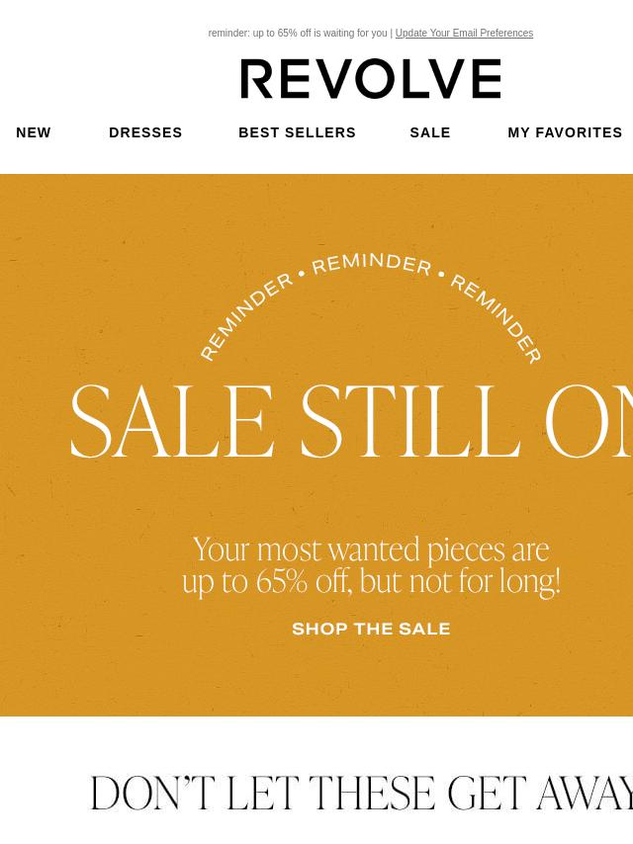Select BEST SELLERS in the navigation

[x=297, y=132]
